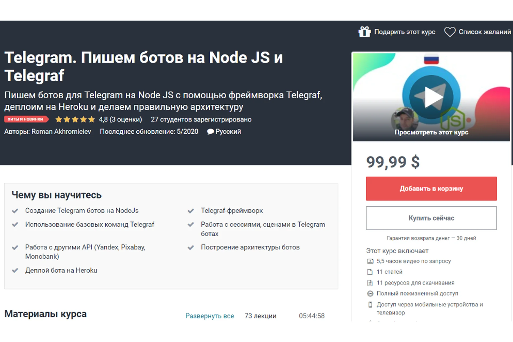The height and width of the screenshot is (342, 513).
Task: Click the document icon next to 11 статей
Action: 370,272
